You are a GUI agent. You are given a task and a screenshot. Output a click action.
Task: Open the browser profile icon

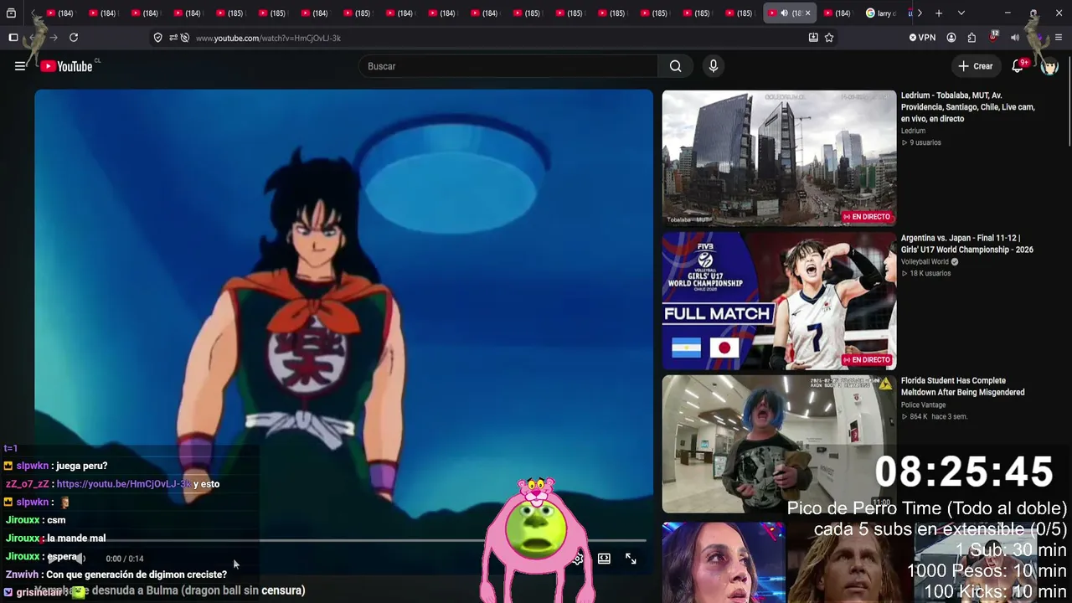951,38
